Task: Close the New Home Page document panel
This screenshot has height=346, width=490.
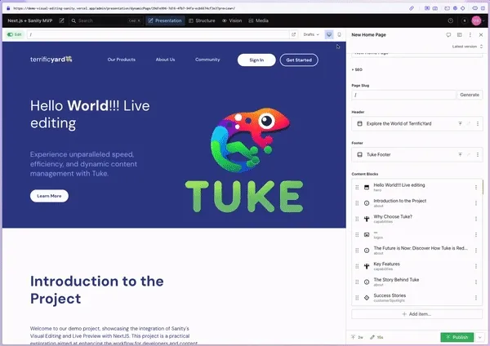Action: click(479, 35)
